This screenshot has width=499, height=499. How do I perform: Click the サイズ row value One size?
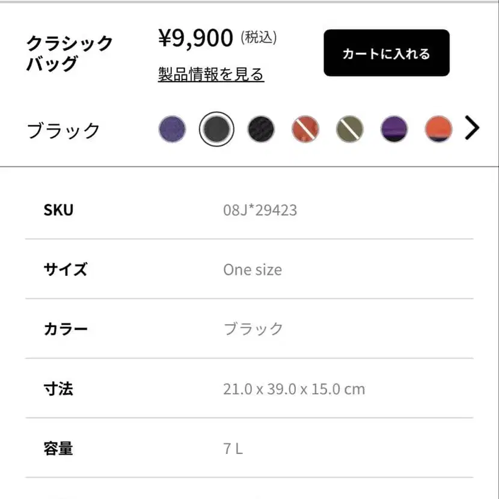(253, 270)
